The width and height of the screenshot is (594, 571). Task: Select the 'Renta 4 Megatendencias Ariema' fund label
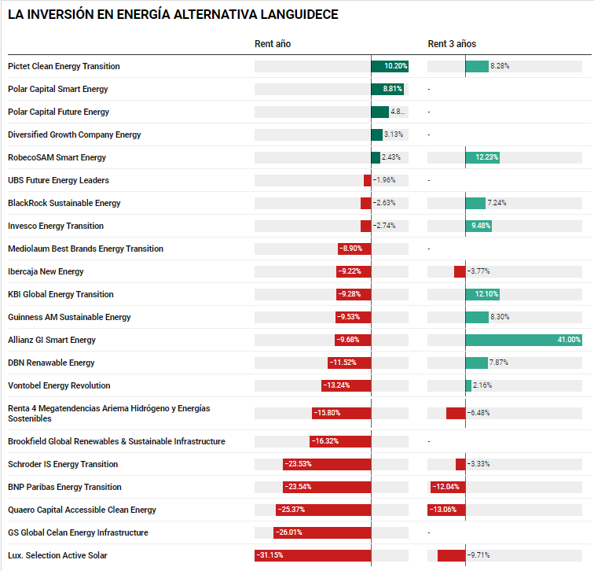click(109, 413)
